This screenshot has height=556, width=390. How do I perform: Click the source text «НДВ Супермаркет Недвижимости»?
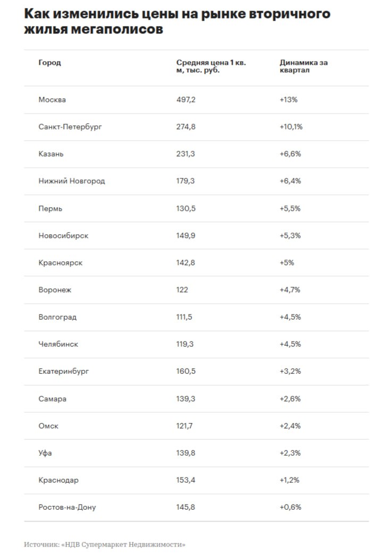(124, 544)
